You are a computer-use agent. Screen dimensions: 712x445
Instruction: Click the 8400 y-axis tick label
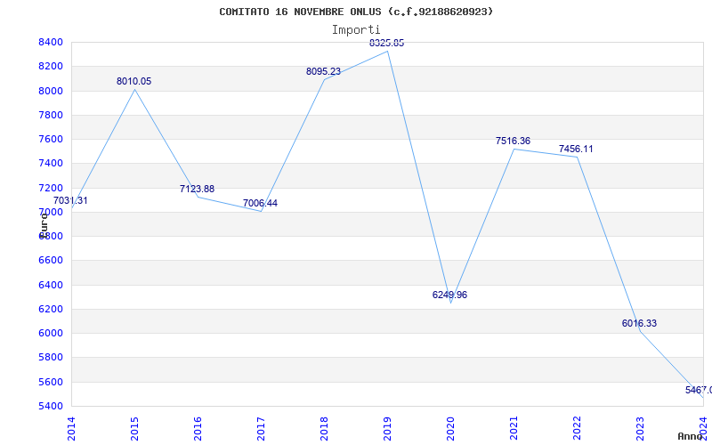51,42
